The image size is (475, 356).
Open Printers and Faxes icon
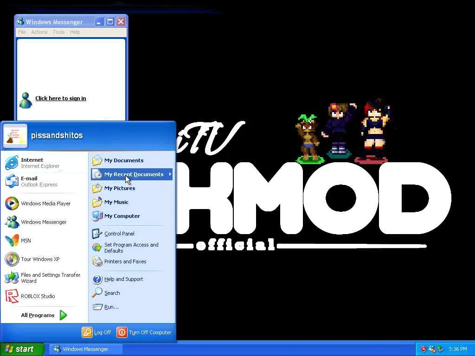[x=97, y=261]
